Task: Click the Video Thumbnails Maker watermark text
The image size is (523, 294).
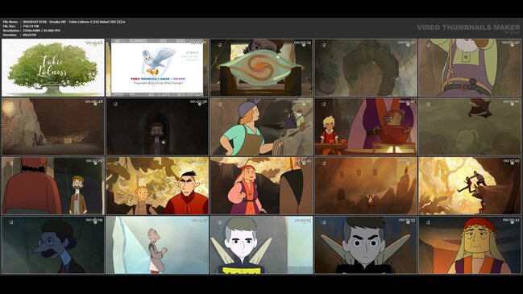Action: (468, 27)
